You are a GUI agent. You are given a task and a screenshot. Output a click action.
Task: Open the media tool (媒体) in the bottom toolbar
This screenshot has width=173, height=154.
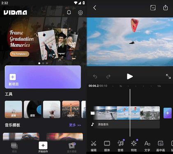(x=107, y=146)
